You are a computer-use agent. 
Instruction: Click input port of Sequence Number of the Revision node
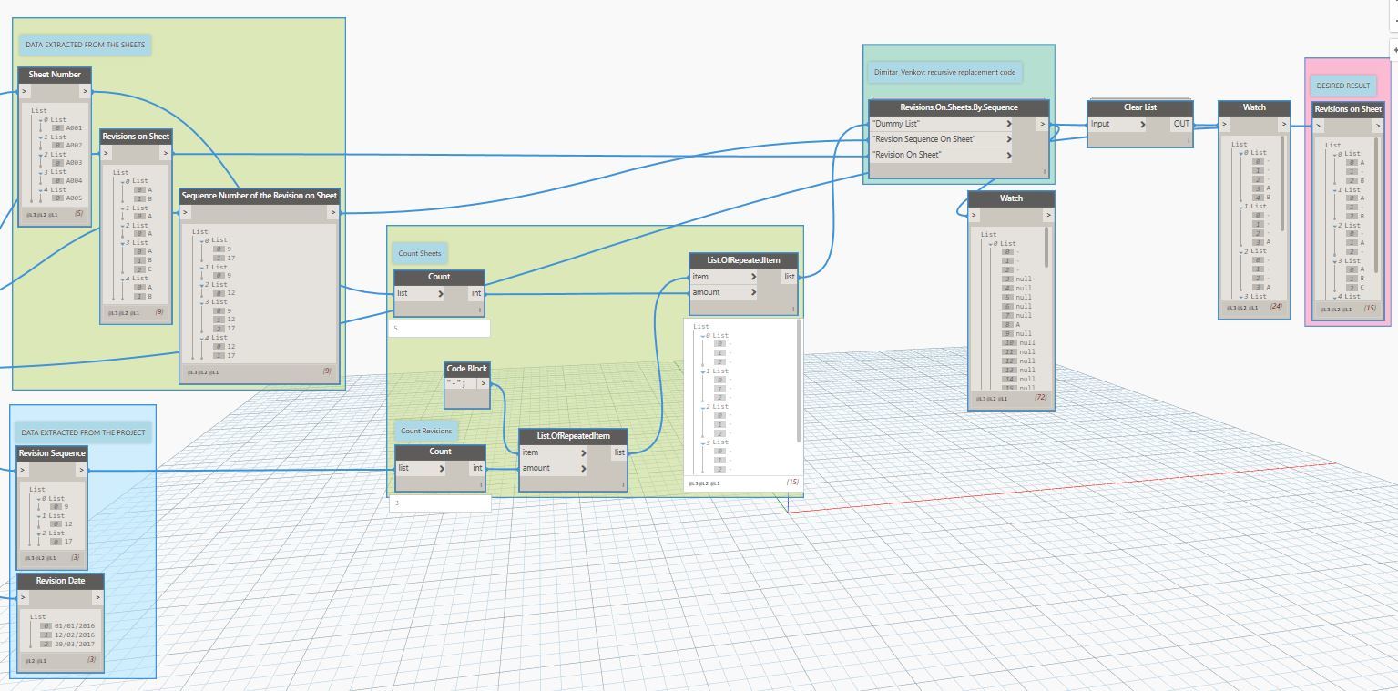[186, 212]
